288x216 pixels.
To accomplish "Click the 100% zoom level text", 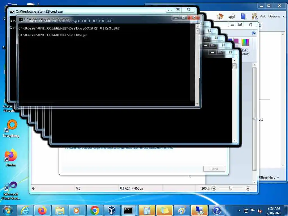I will (205, 188).
